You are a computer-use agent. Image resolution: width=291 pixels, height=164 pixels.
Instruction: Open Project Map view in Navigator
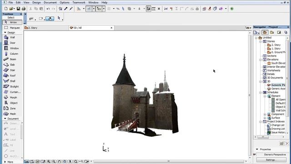(x=265, y=32)
